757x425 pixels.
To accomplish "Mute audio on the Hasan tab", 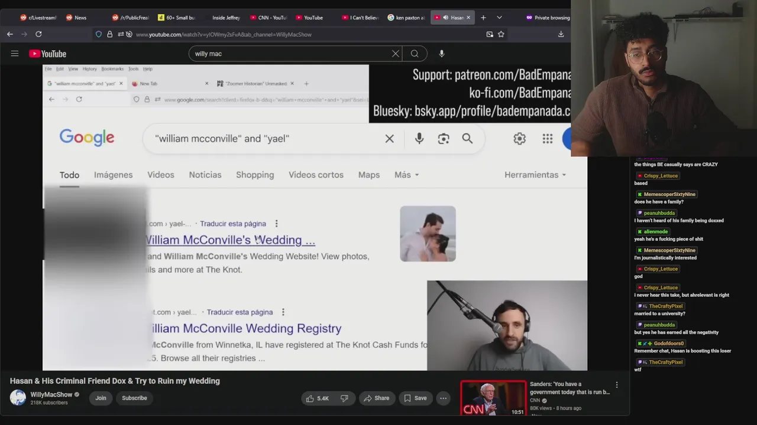I will coord(445,18).
